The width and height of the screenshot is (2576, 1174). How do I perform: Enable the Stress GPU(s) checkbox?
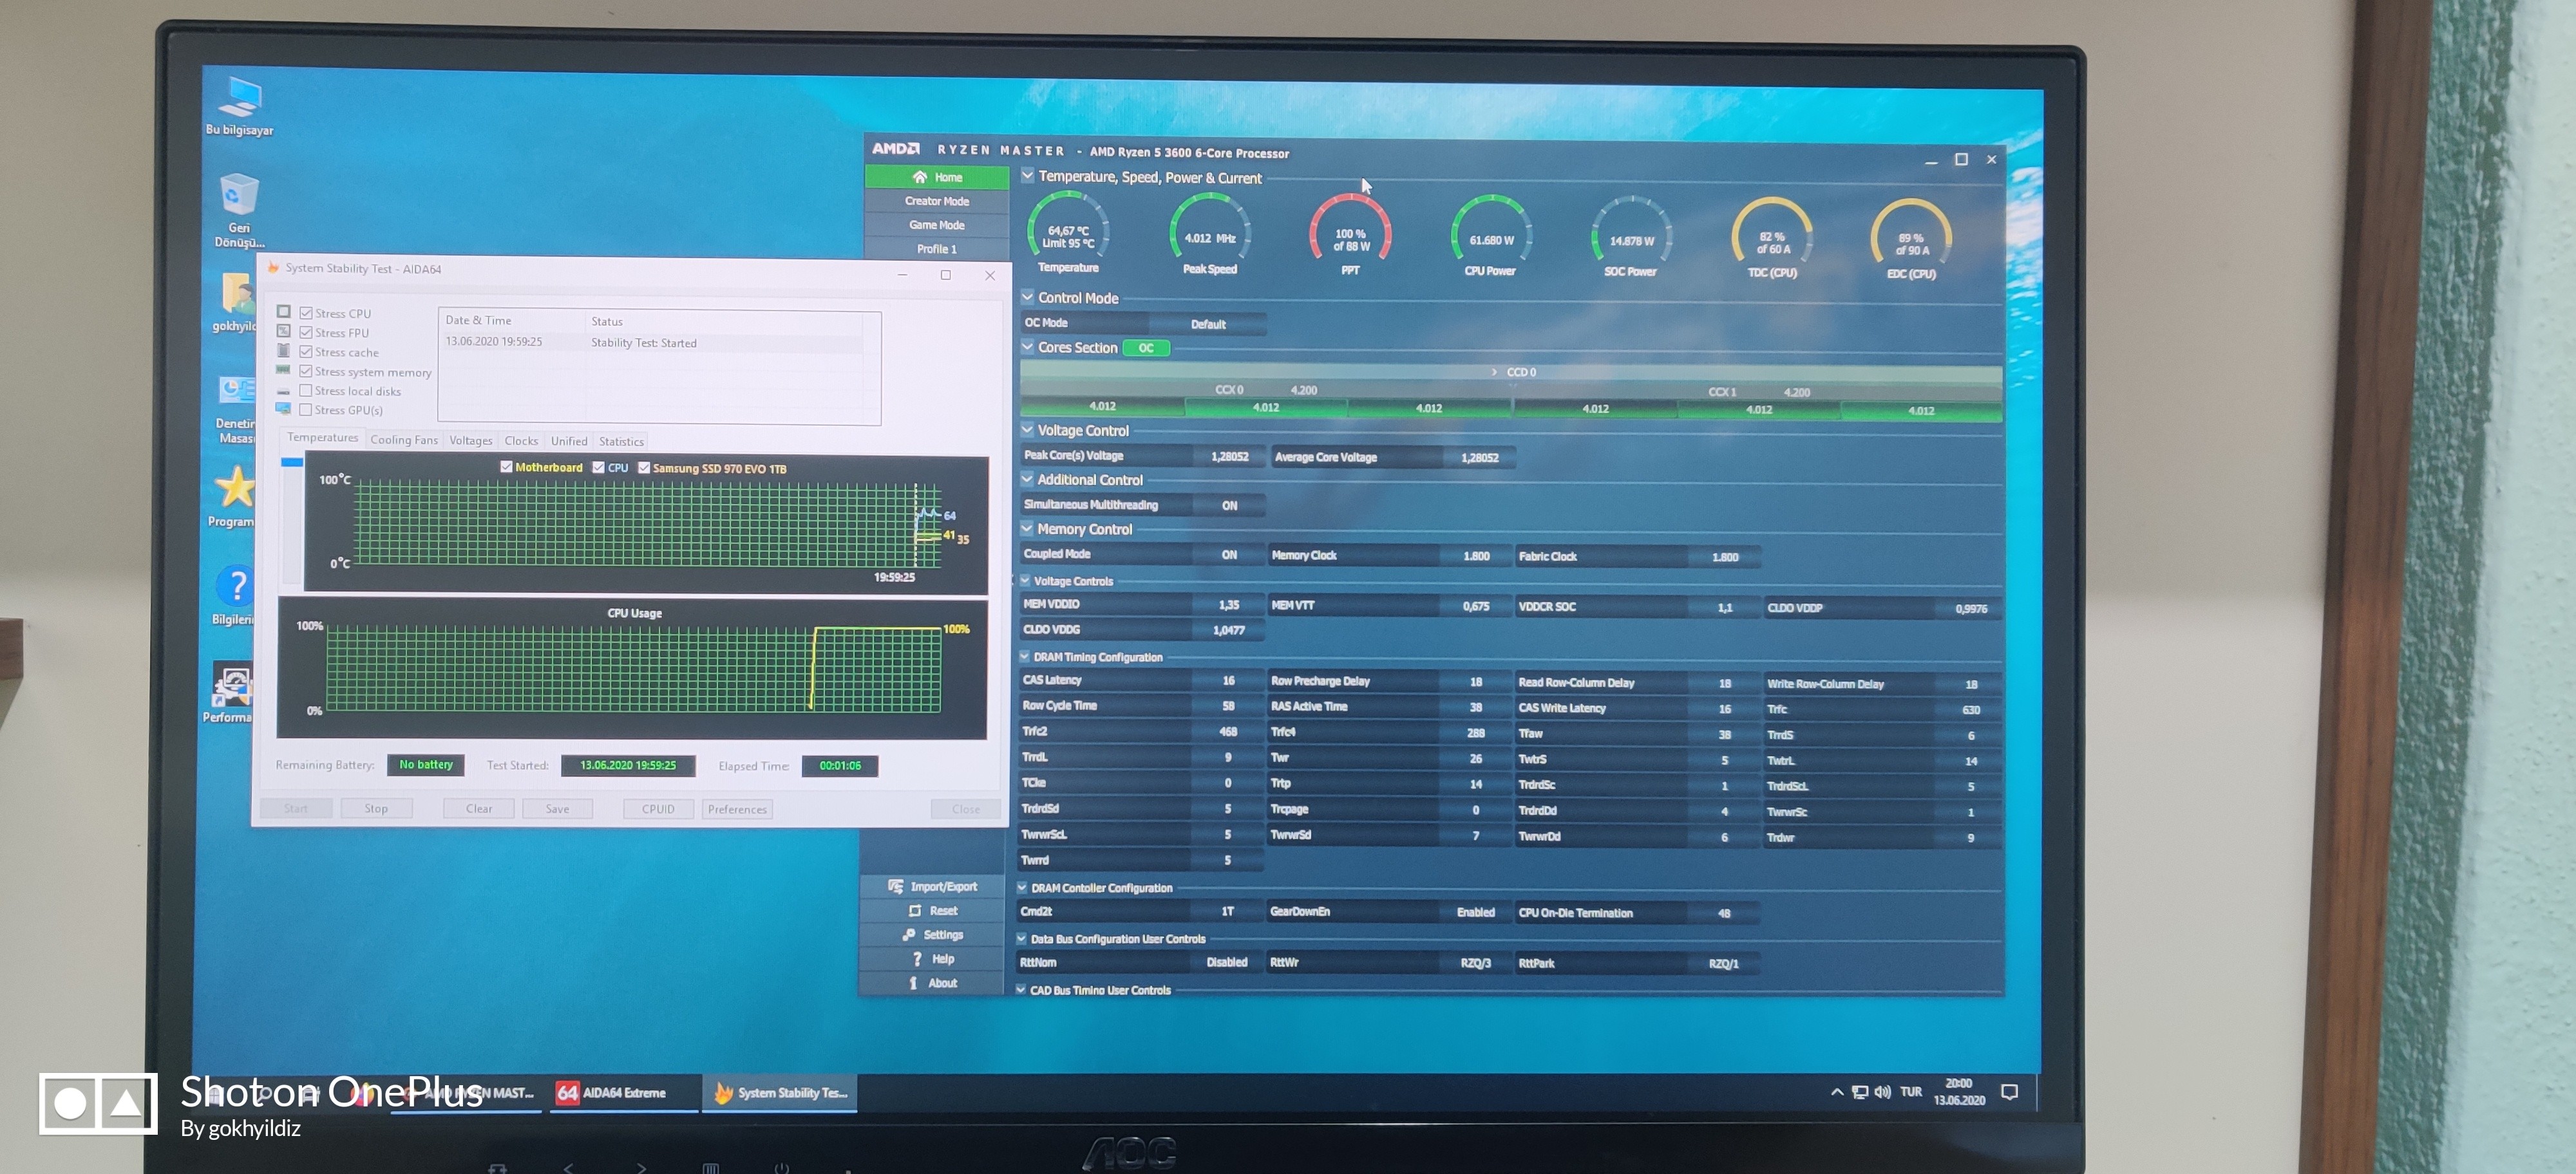point(306,409)
